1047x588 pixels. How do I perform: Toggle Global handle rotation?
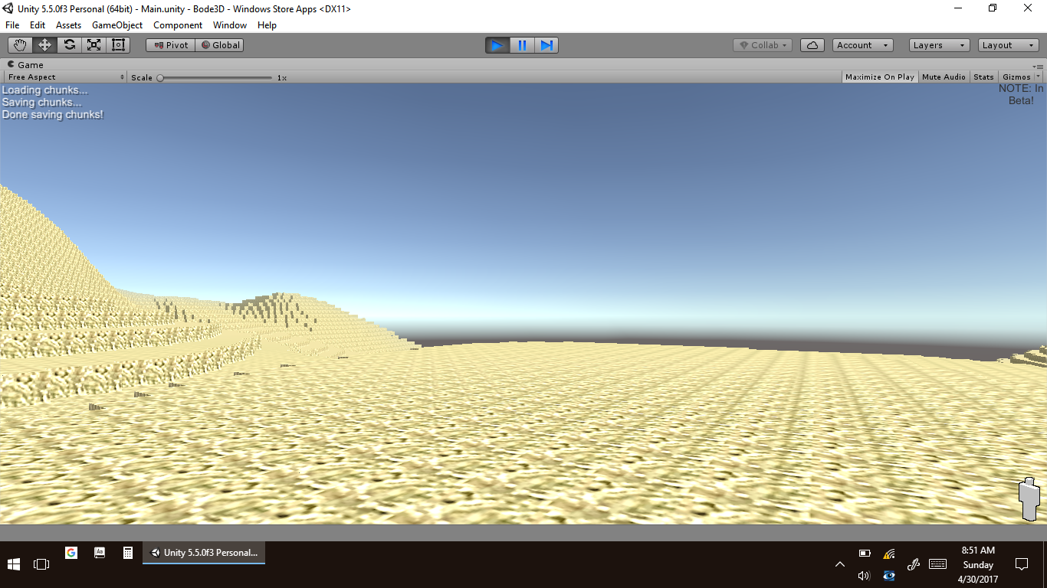(220, 45)
